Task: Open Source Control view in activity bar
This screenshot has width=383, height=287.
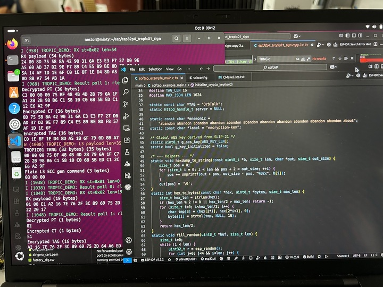Action: tap(126, 104)
